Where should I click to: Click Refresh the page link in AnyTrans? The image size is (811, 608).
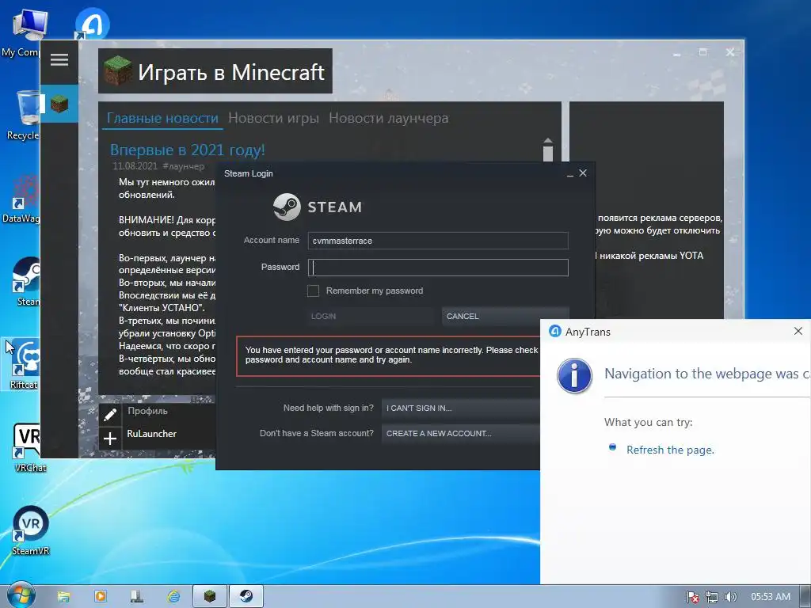(x=670, y=450)
